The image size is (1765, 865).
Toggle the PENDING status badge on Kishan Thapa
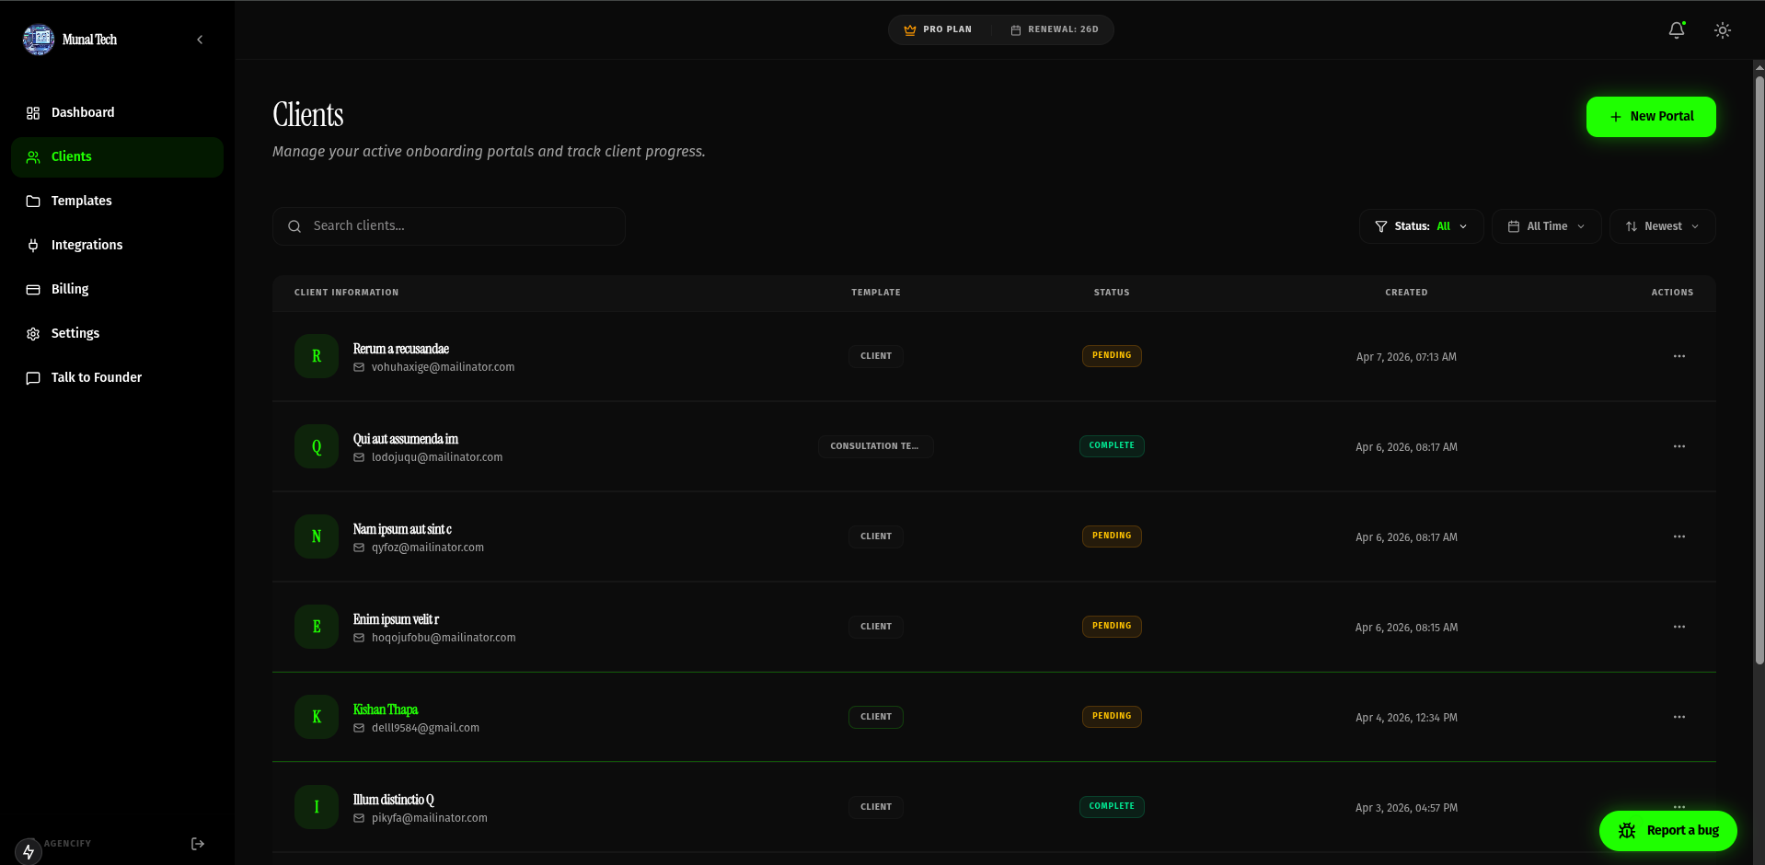[1111, 716]
